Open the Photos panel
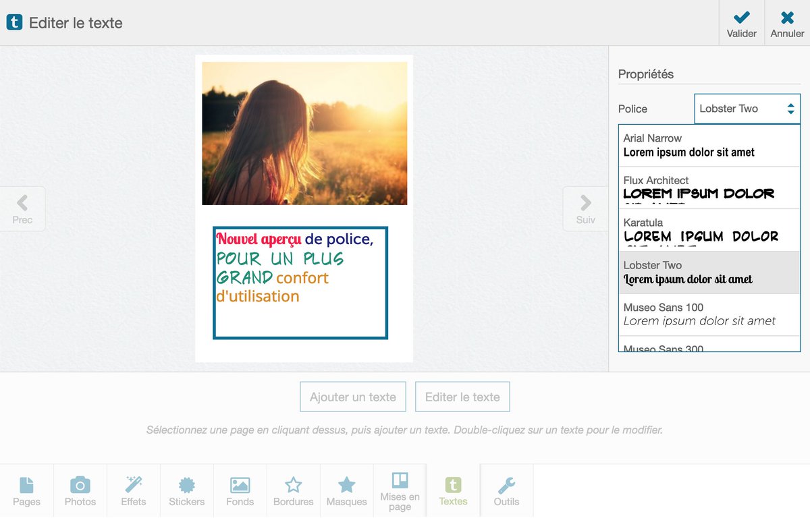This screenshot has height=518, width=810. (x=80, y=490)
